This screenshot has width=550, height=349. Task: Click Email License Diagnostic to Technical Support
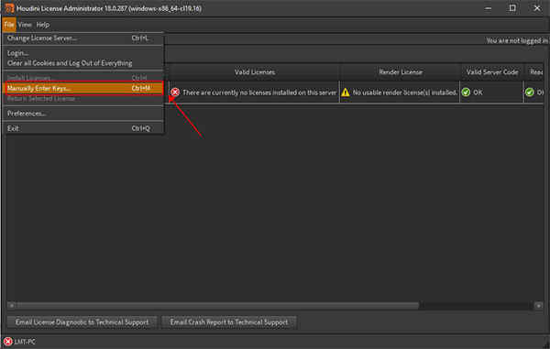coord(82,322)
